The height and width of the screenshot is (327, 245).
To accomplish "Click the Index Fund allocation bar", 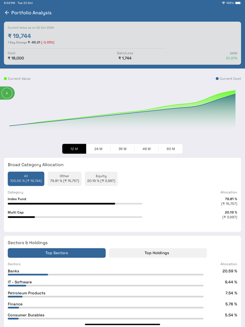I will [75, 204].
